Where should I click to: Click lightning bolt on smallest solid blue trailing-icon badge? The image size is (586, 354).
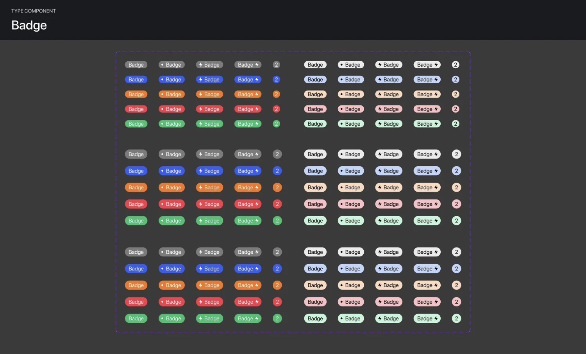click(x=257, y=80)
